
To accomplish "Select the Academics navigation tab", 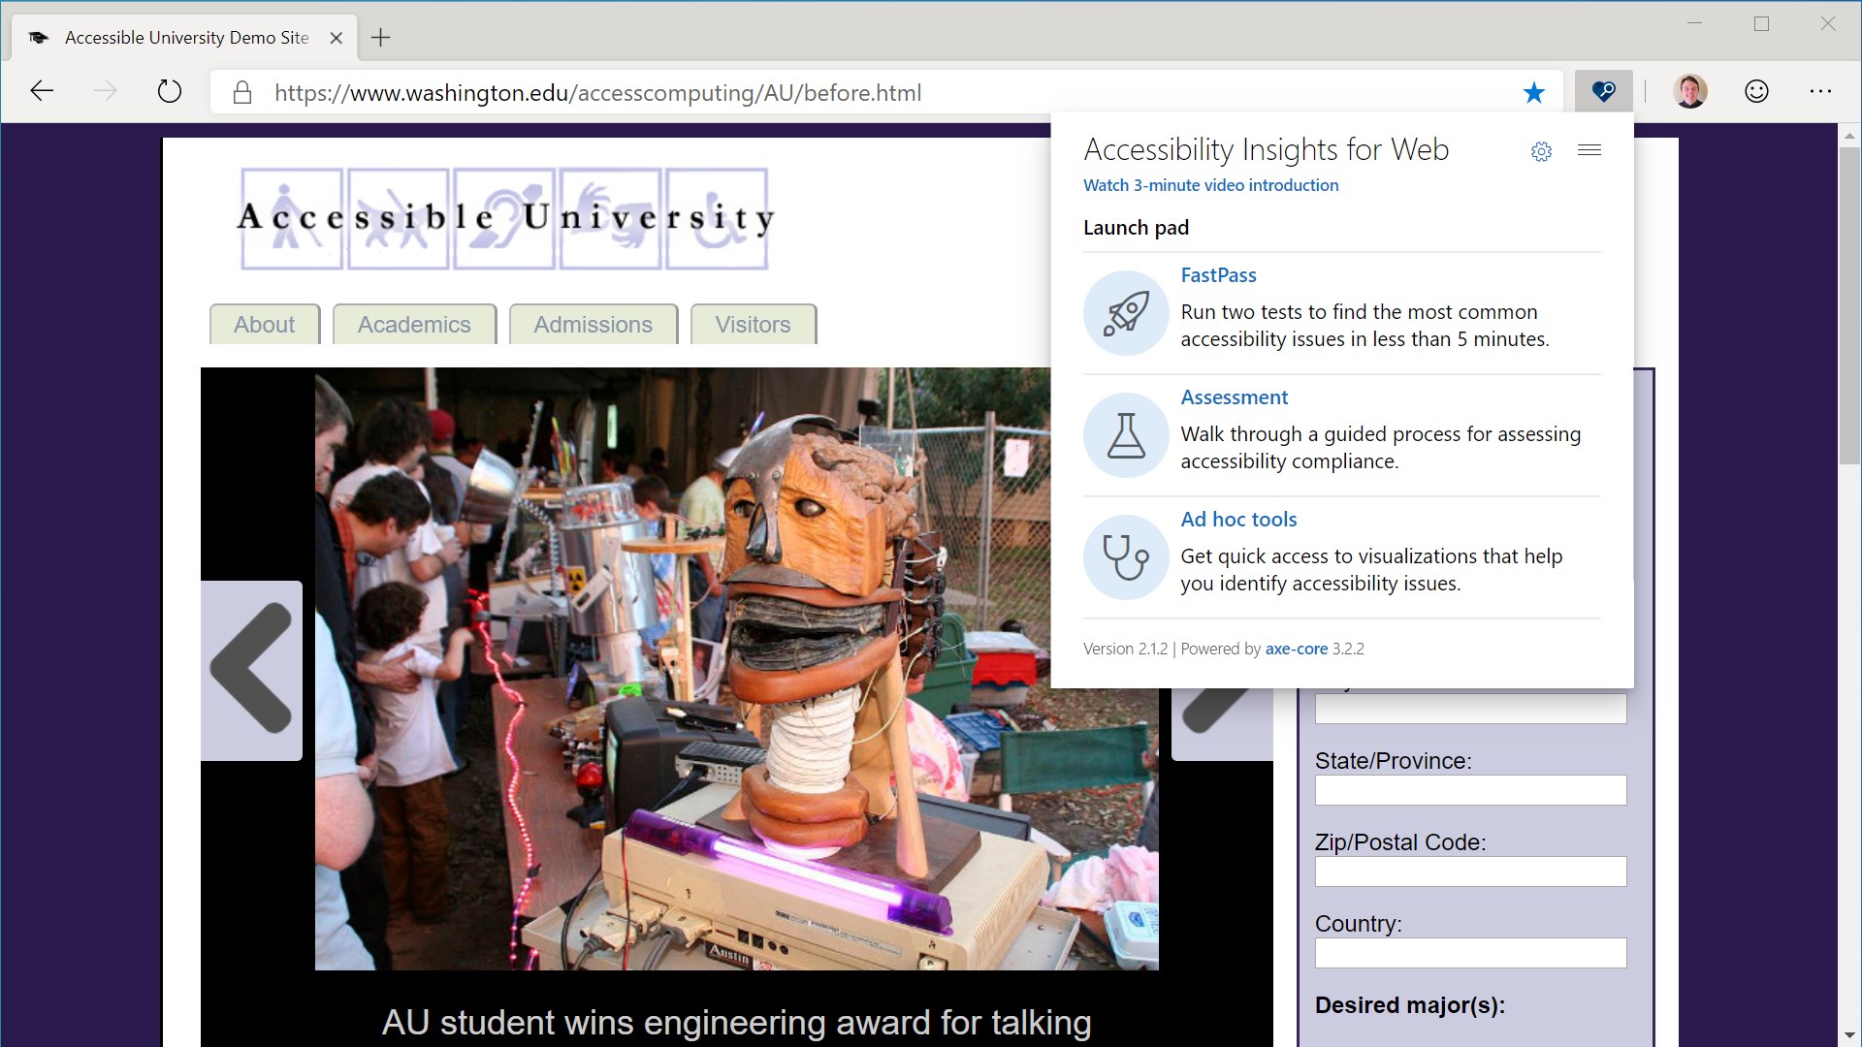I will click(414, 324).
